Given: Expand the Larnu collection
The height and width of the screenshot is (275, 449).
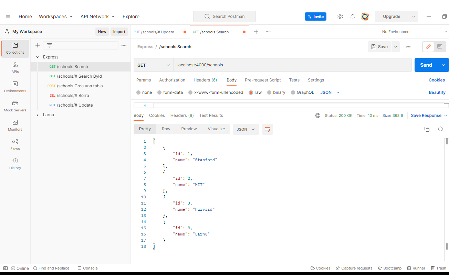Looking at the screenshot, I should point(38,114).
